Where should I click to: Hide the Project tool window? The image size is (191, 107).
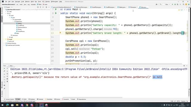[49, 7]
